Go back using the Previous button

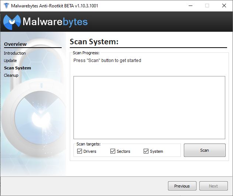[182, 186]
